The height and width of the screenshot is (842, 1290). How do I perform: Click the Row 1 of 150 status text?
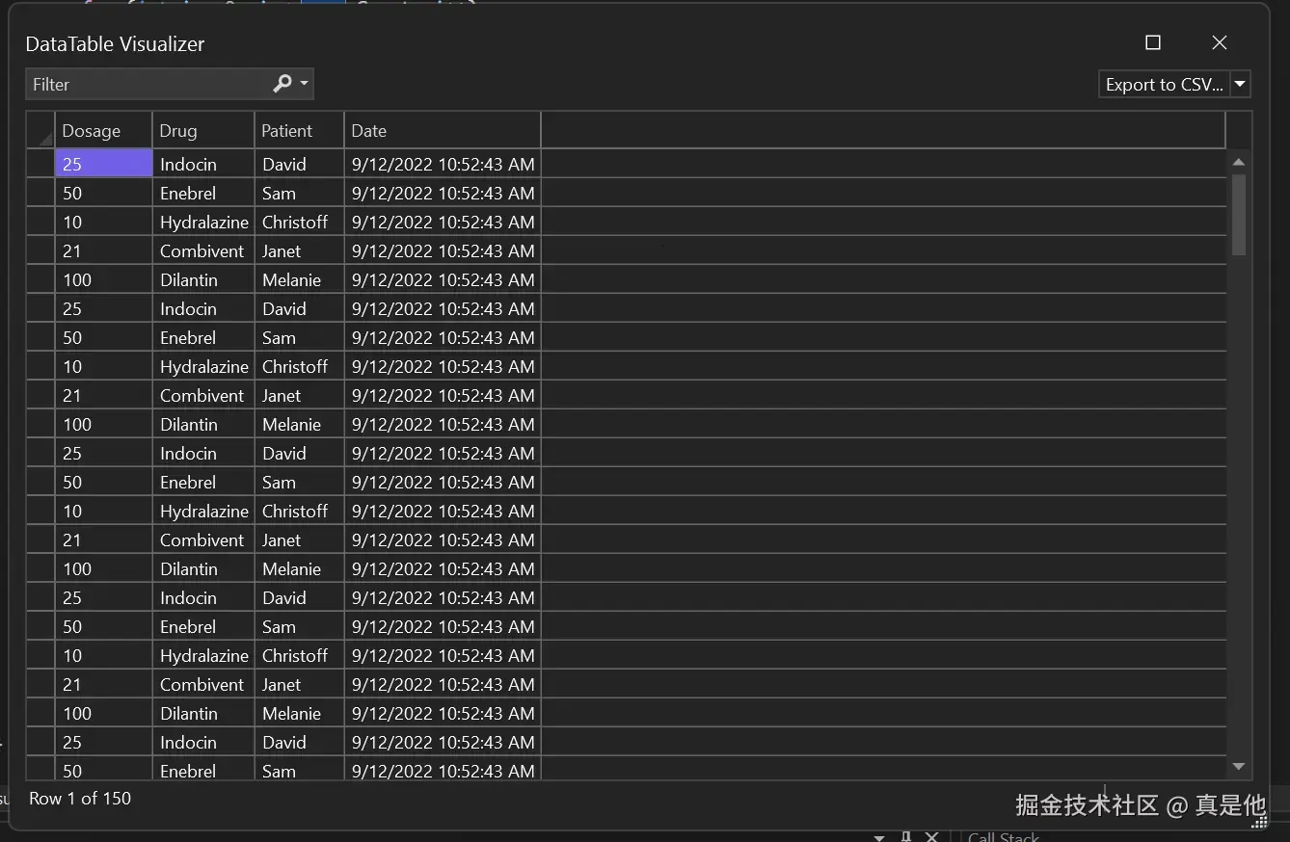[80, 798]
